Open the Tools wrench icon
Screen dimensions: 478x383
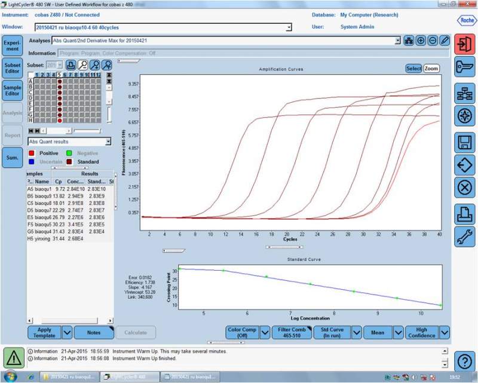464,237
